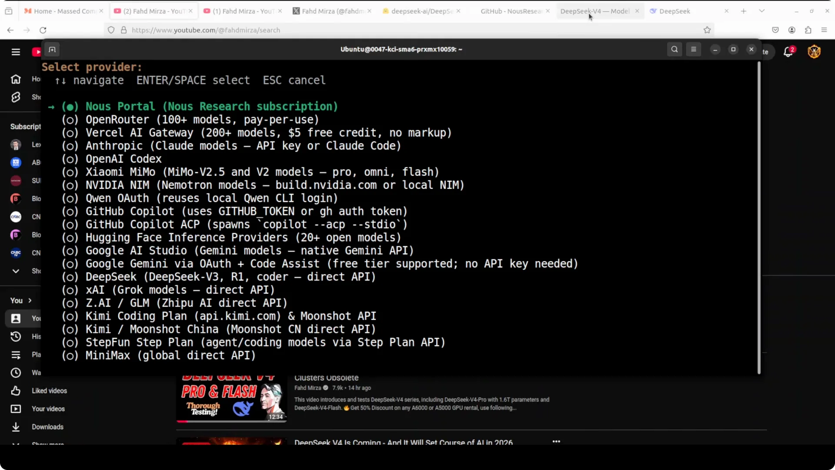Image resolution: width=835 pixels, height=470 pixels.
Task: Select GitHub Copilot ACP text row
Action: (235, 225)
